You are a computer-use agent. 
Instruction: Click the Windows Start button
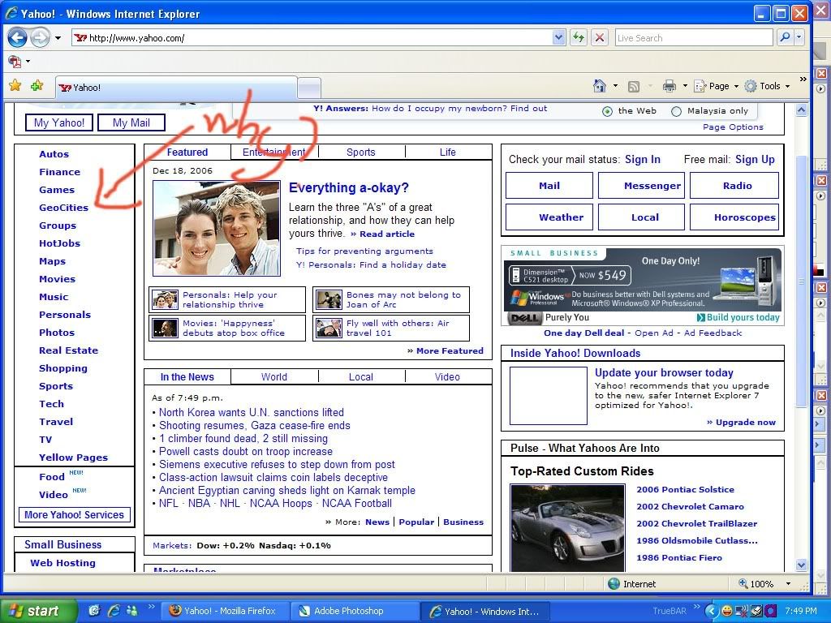click(39, 611)
